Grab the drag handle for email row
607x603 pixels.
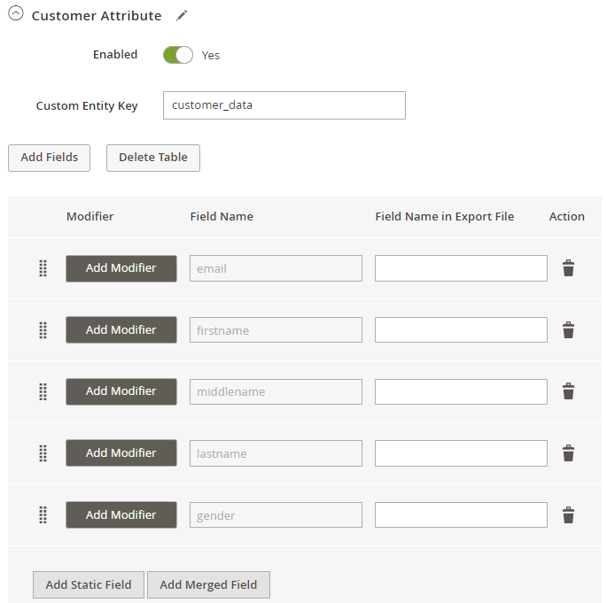[x=43, y=268]
